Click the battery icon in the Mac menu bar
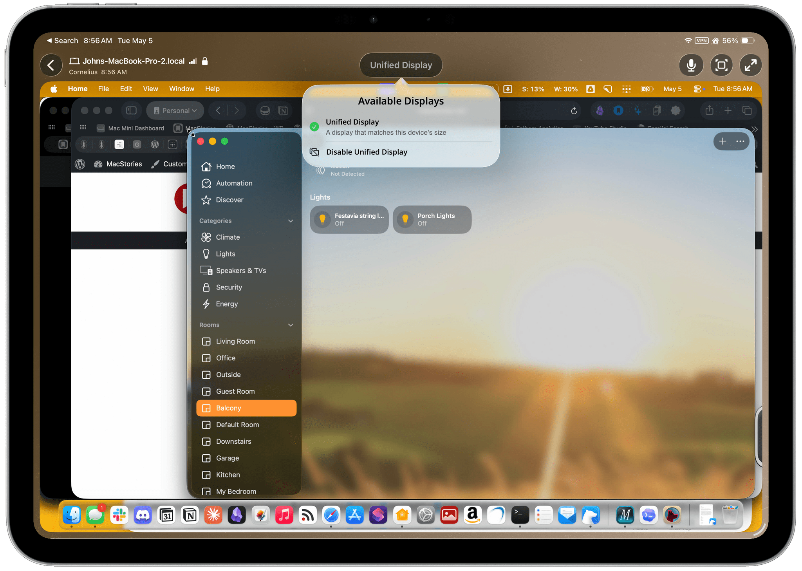Viewport: 802px width, 571px height. click(x=647, y=89)
